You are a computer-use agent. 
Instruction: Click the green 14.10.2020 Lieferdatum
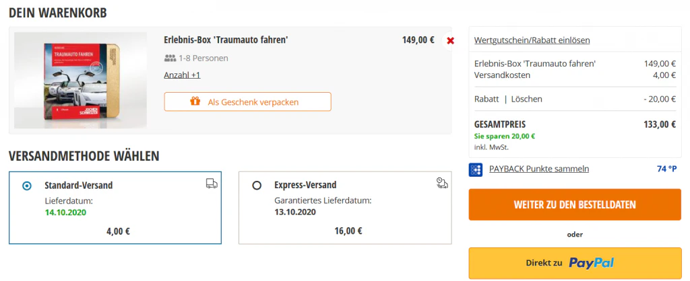(x=65, y=212)
